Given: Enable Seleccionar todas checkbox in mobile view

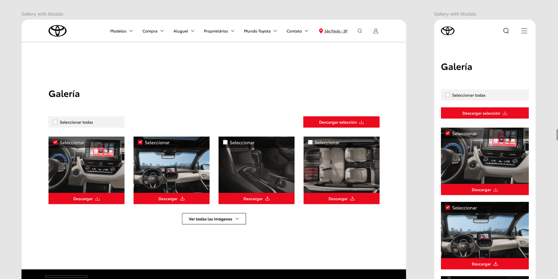Looking at the screenshot, I should click(448, 95).
